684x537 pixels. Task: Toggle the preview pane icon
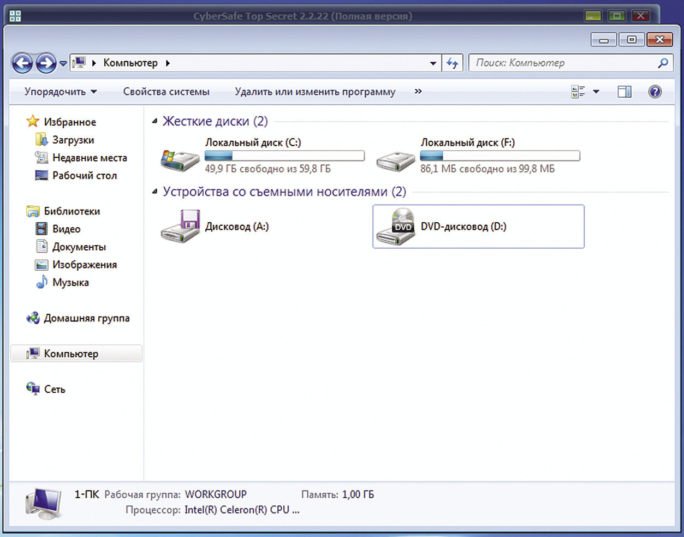click(624, 92)
